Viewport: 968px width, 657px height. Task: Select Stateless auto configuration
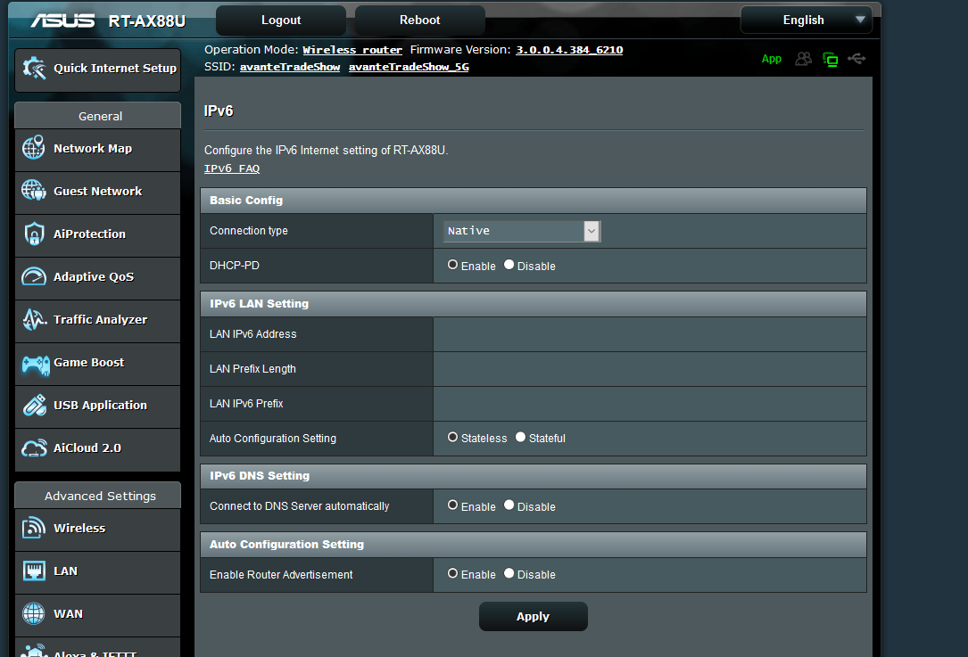[452, 437]
